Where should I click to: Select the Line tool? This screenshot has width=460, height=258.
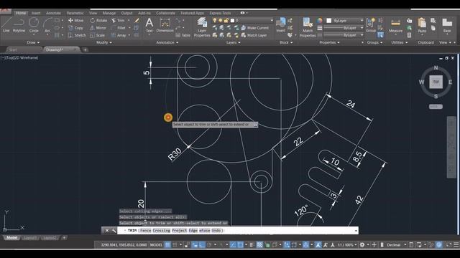[x=6, y=24]
